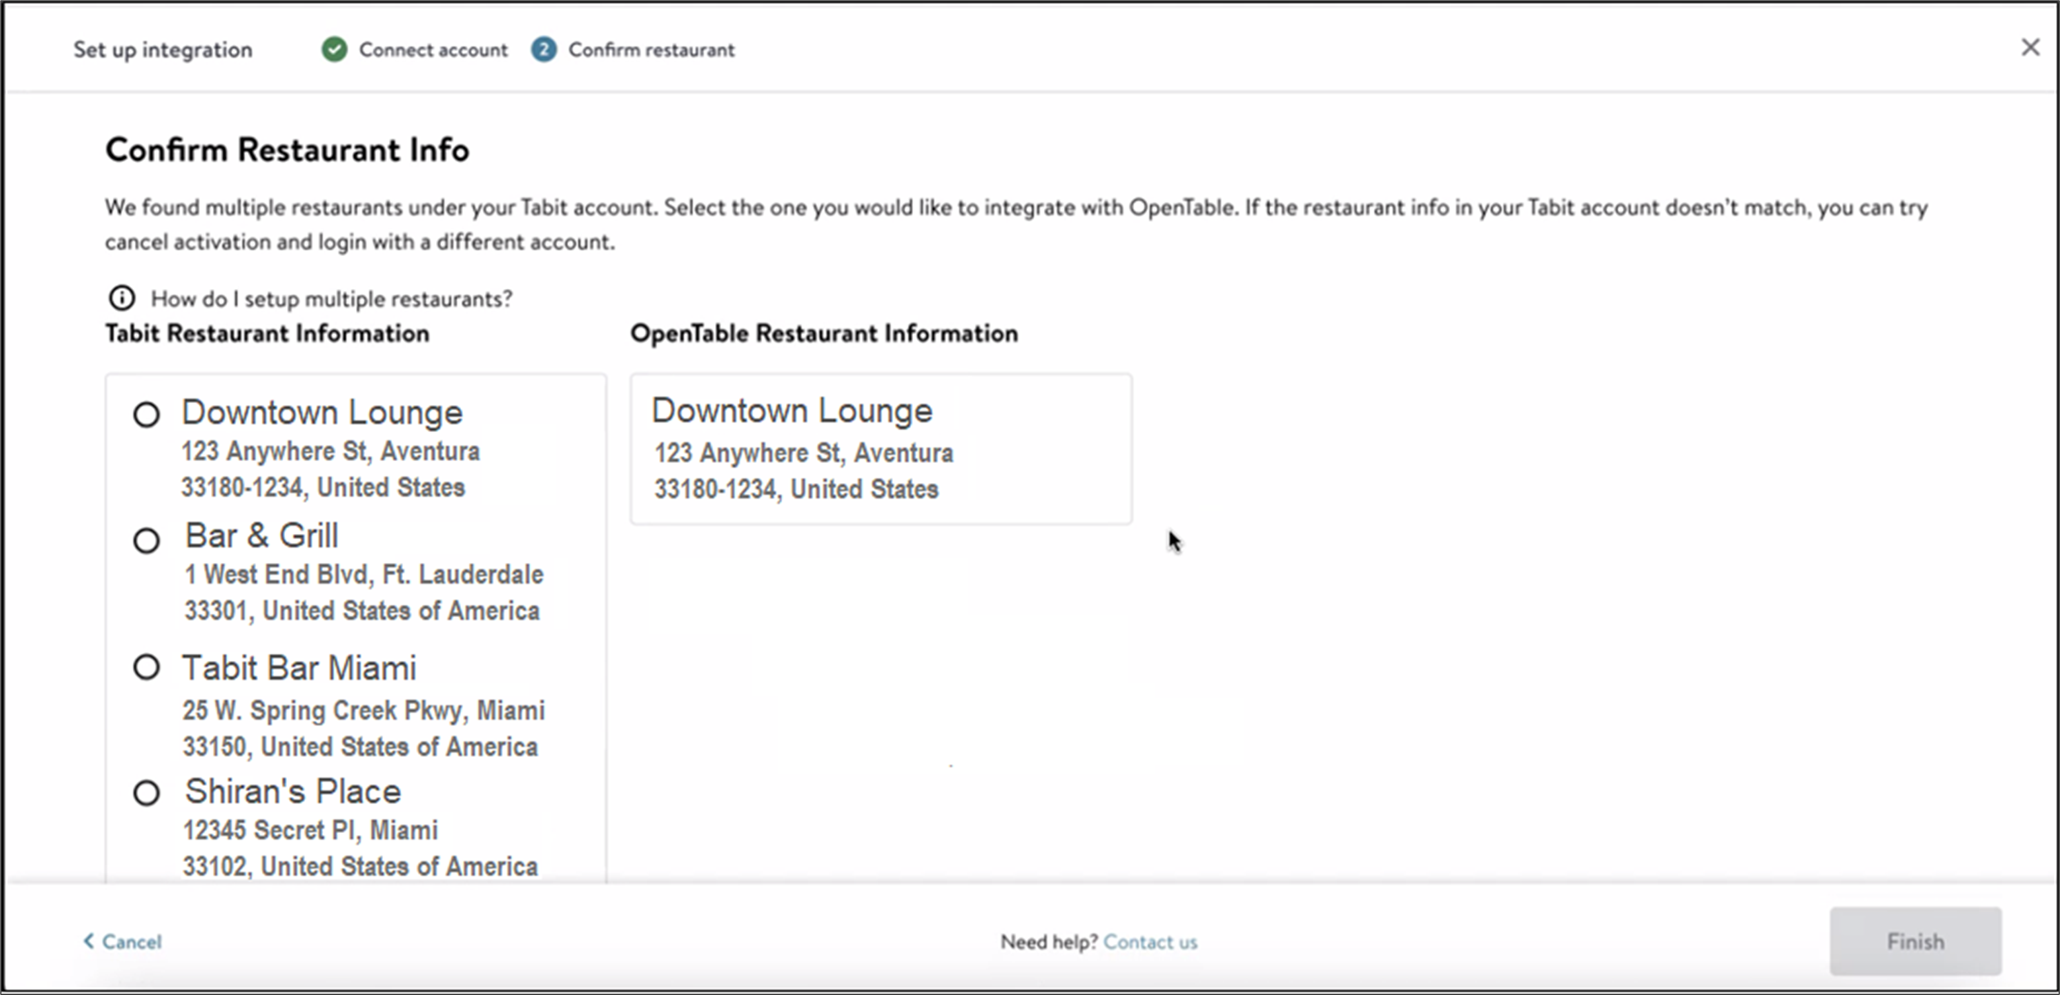The image size is (2060, 995).
Task: Select the Bar & Grill radio button
Action: tap(146, 540)
